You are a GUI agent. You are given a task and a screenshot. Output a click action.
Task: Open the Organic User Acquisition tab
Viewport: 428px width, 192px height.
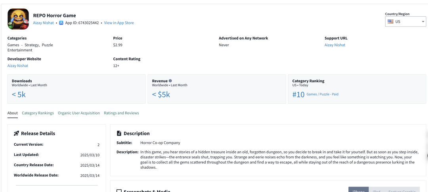78,113
